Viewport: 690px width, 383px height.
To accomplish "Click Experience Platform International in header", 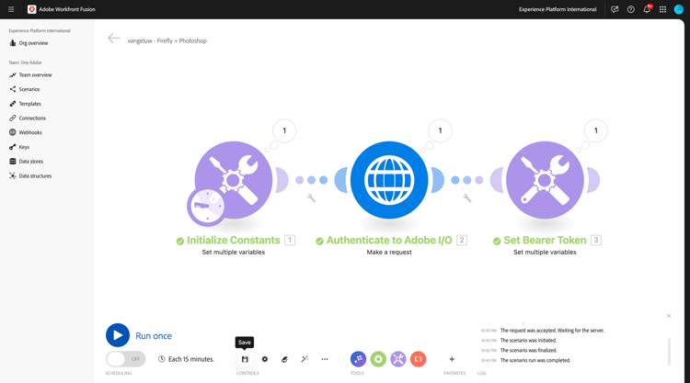I will pos(558,9).
